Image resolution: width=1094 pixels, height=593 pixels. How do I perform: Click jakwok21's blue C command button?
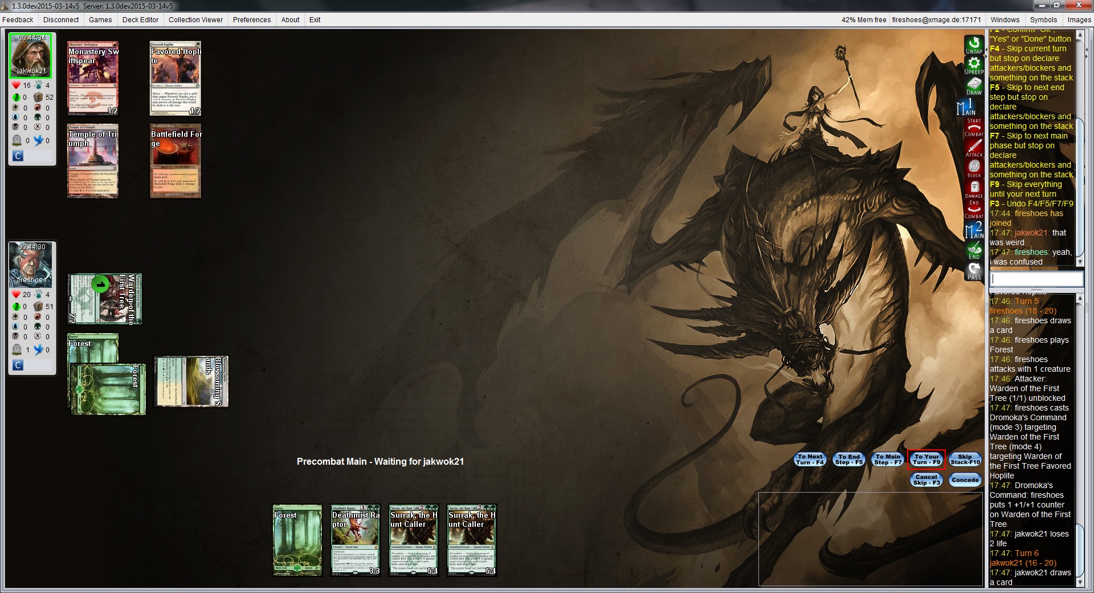pyautogui.click(x=18, y=156)
